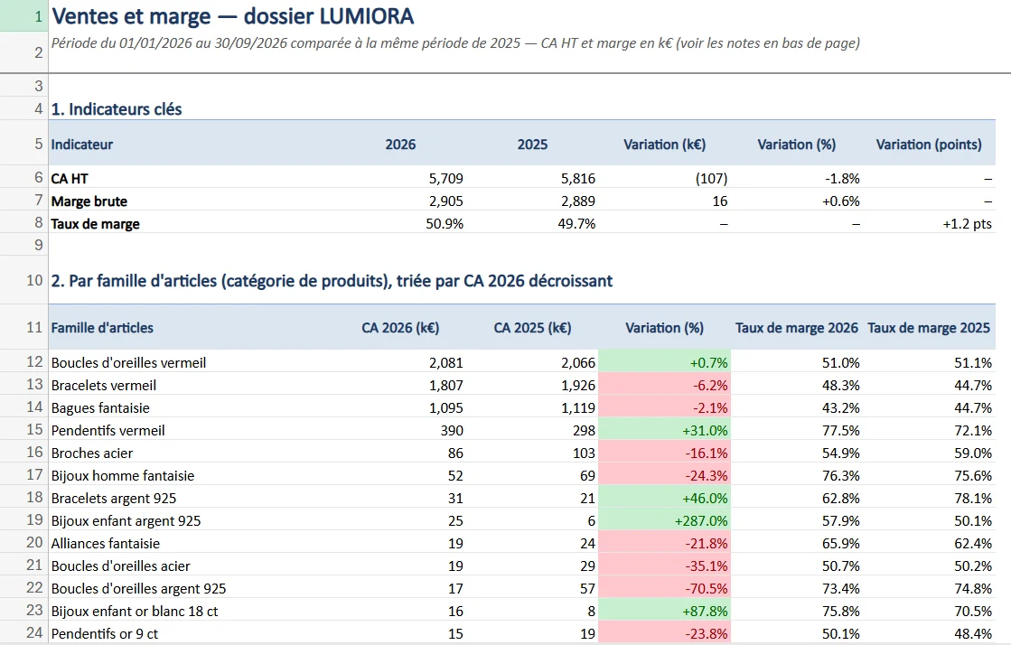Image resolution: width=1011 pixels, height=645 pixels.
Task: Select the 'Bracelets argent 925' cell
Action: 193,497
